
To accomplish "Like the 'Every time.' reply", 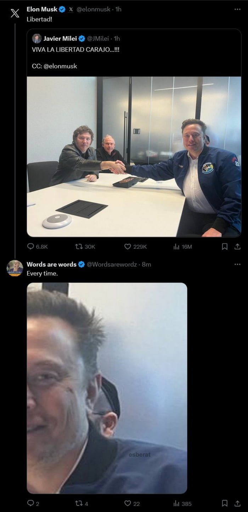I will tap(128, 503).
